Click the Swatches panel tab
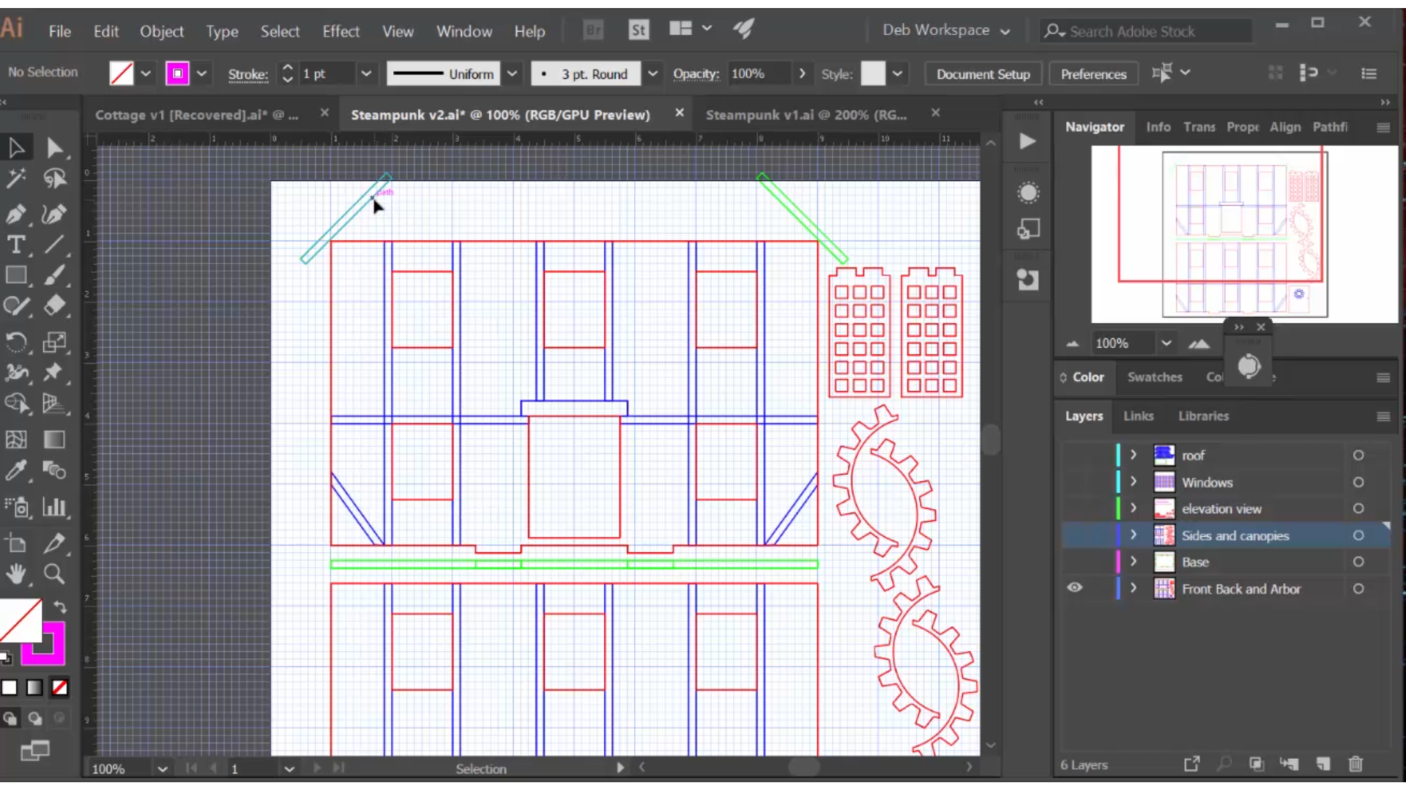The width and height of the screenshot is (1406, 791). click(x=1155, y=376)
